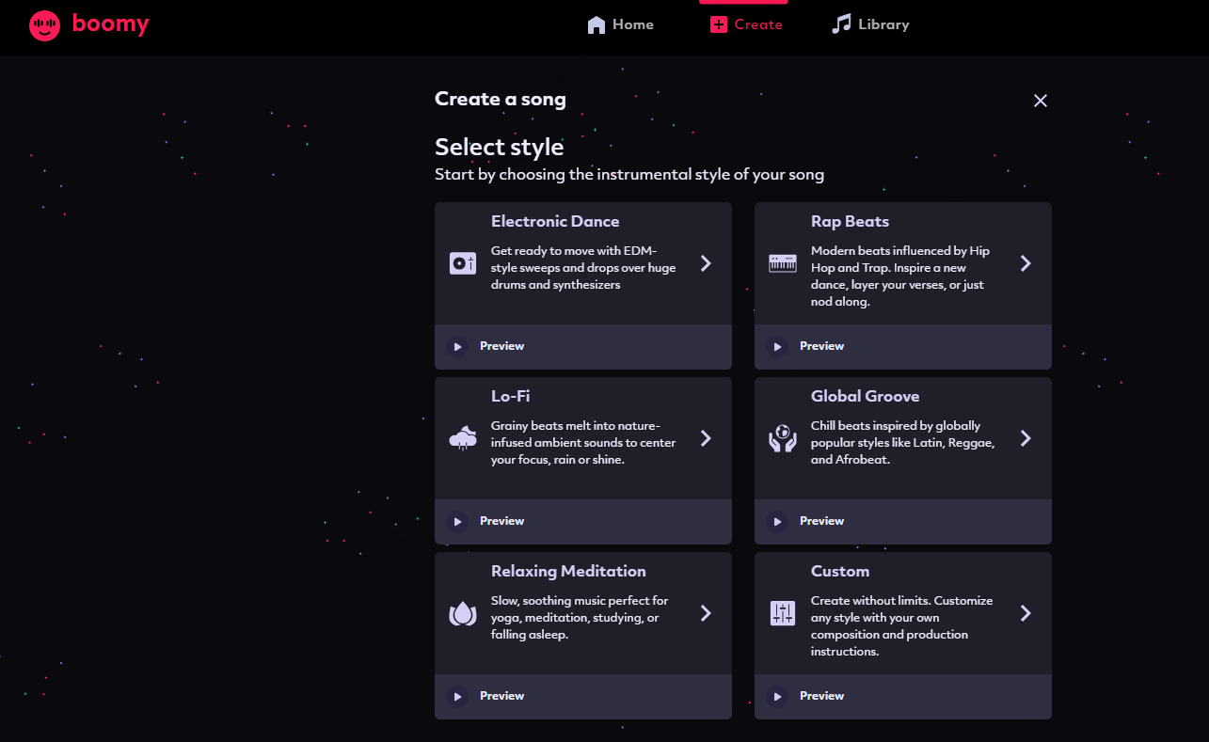Select the Electronic Dance style title
1209x742 pixels.
(555, 222)
